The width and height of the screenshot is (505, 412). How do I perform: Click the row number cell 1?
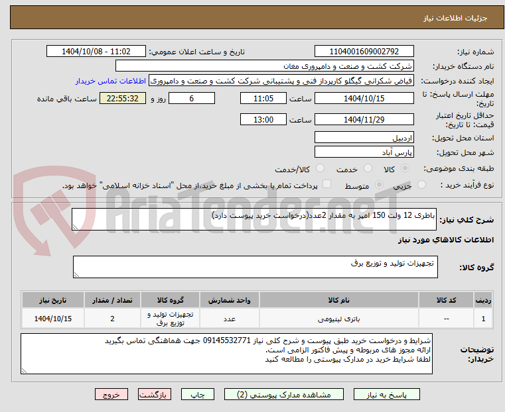(x=483, y=319)
